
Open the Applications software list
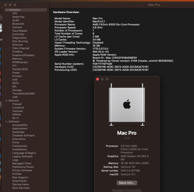click(x=20, y=129)
